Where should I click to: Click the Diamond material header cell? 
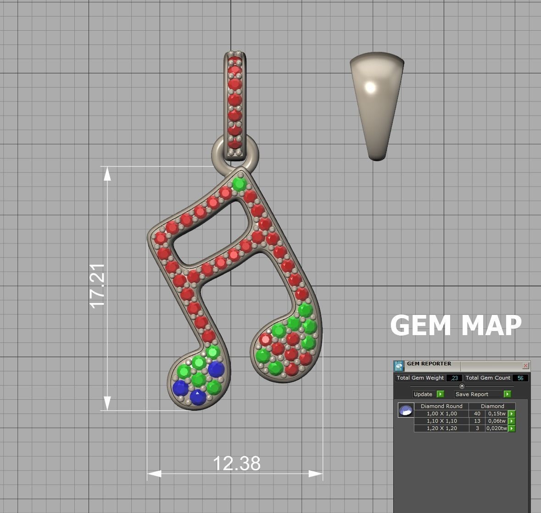pos(492,406)
